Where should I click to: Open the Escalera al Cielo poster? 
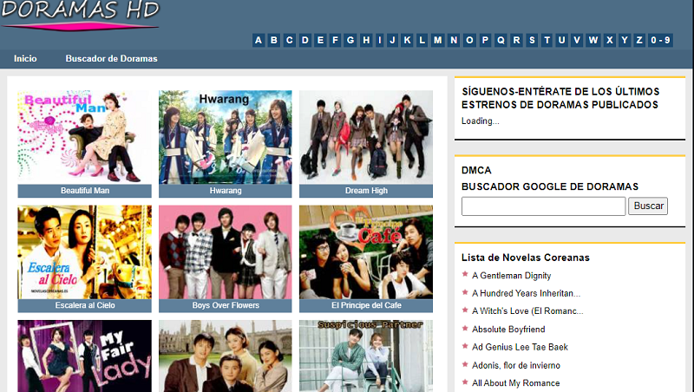(x=84, y=252)
